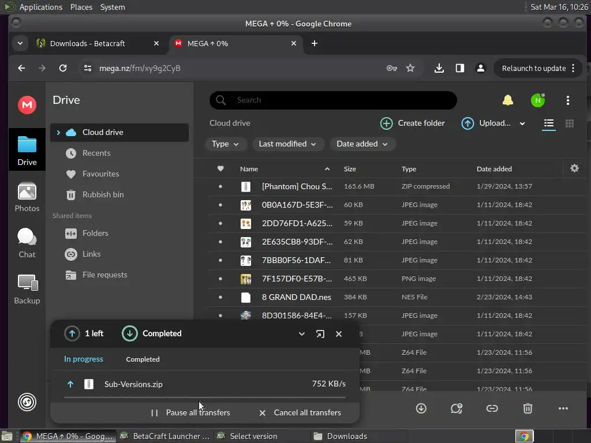Open the Backup section

[27, 290]
